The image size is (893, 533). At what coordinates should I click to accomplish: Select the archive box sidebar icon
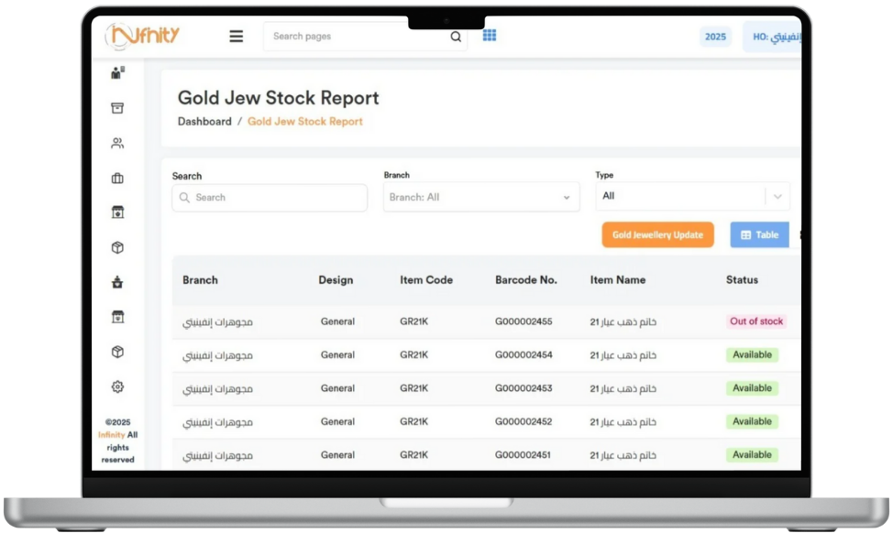pyautogui.click(x=117, y=108)
